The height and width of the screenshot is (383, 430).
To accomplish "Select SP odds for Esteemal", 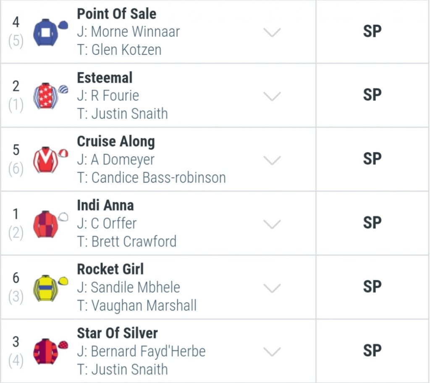I will 372,95.
